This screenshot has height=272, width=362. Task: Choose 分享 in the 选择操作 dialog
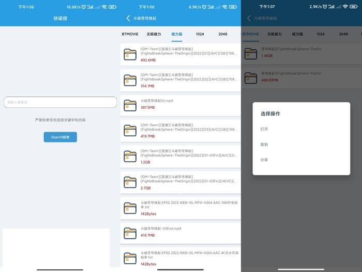[264, 160]
